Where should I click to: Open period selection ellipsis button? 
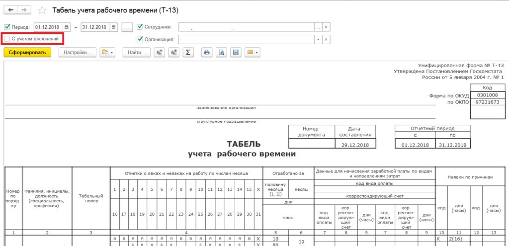pos(127,27)
